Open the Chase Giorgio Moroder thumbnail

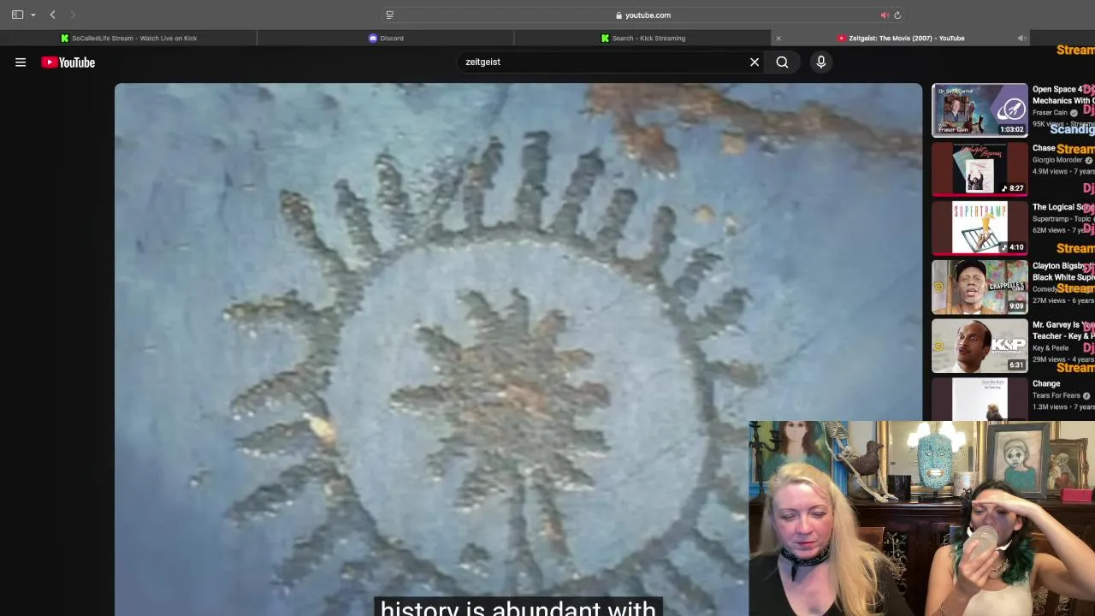[x=980, y=169]
